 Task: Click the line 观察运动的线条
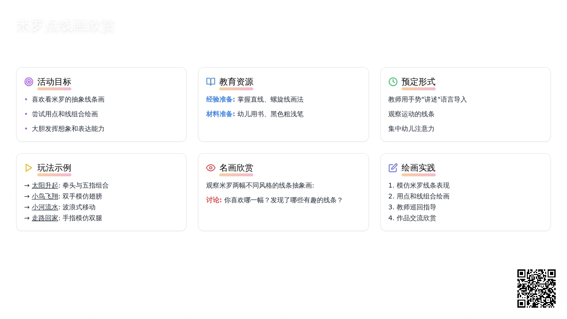coord(412,114)
